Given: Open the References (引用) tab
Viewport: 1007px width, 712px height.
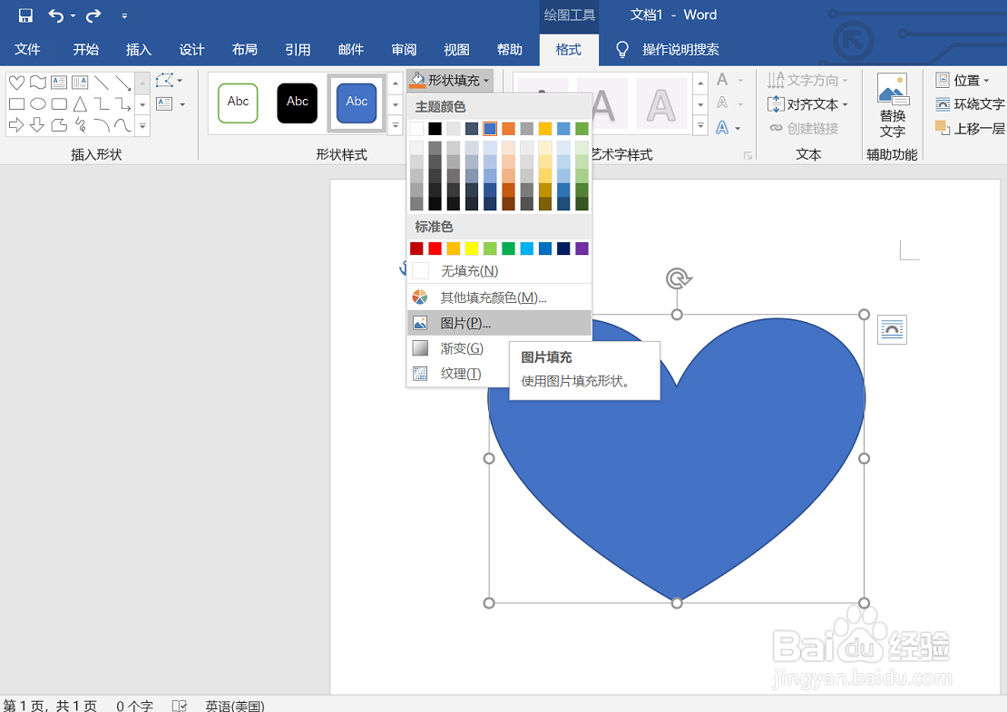Looking at the screenshot, I should tap(298, 50).
